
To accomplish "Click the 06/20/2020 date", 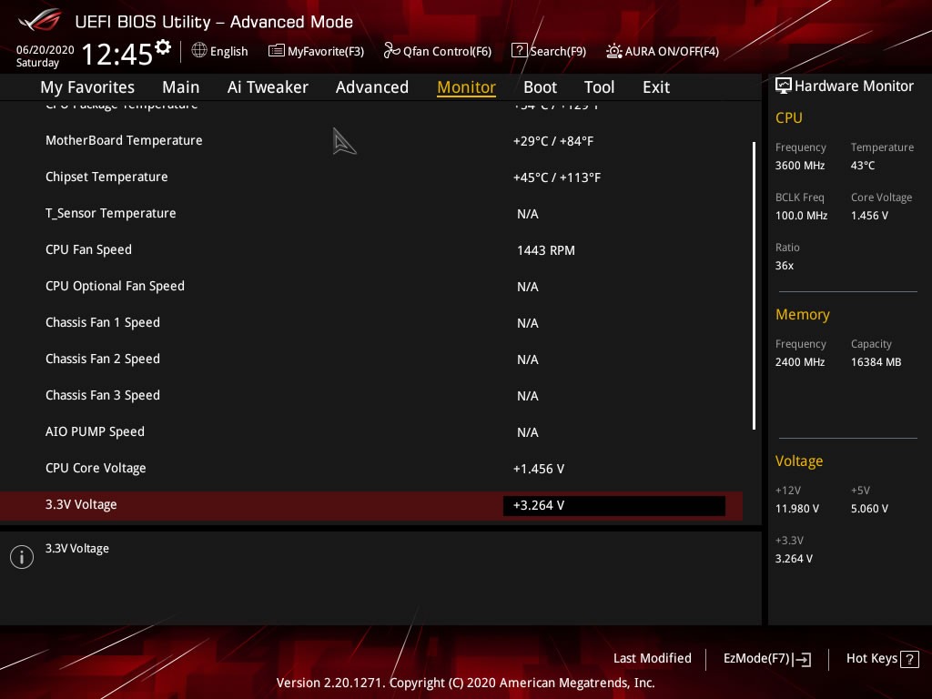I will [x=46, y=50].
